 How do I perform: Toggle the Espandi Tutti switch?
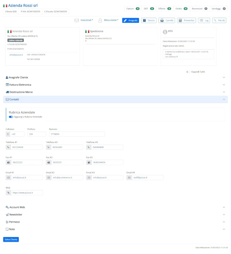(x=188, y=72)
